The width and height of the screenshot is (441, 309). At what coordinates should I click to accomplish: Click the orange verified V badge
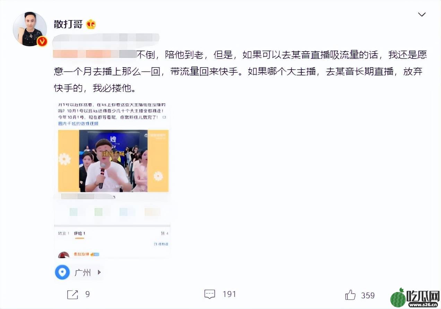tap(42, 42)
